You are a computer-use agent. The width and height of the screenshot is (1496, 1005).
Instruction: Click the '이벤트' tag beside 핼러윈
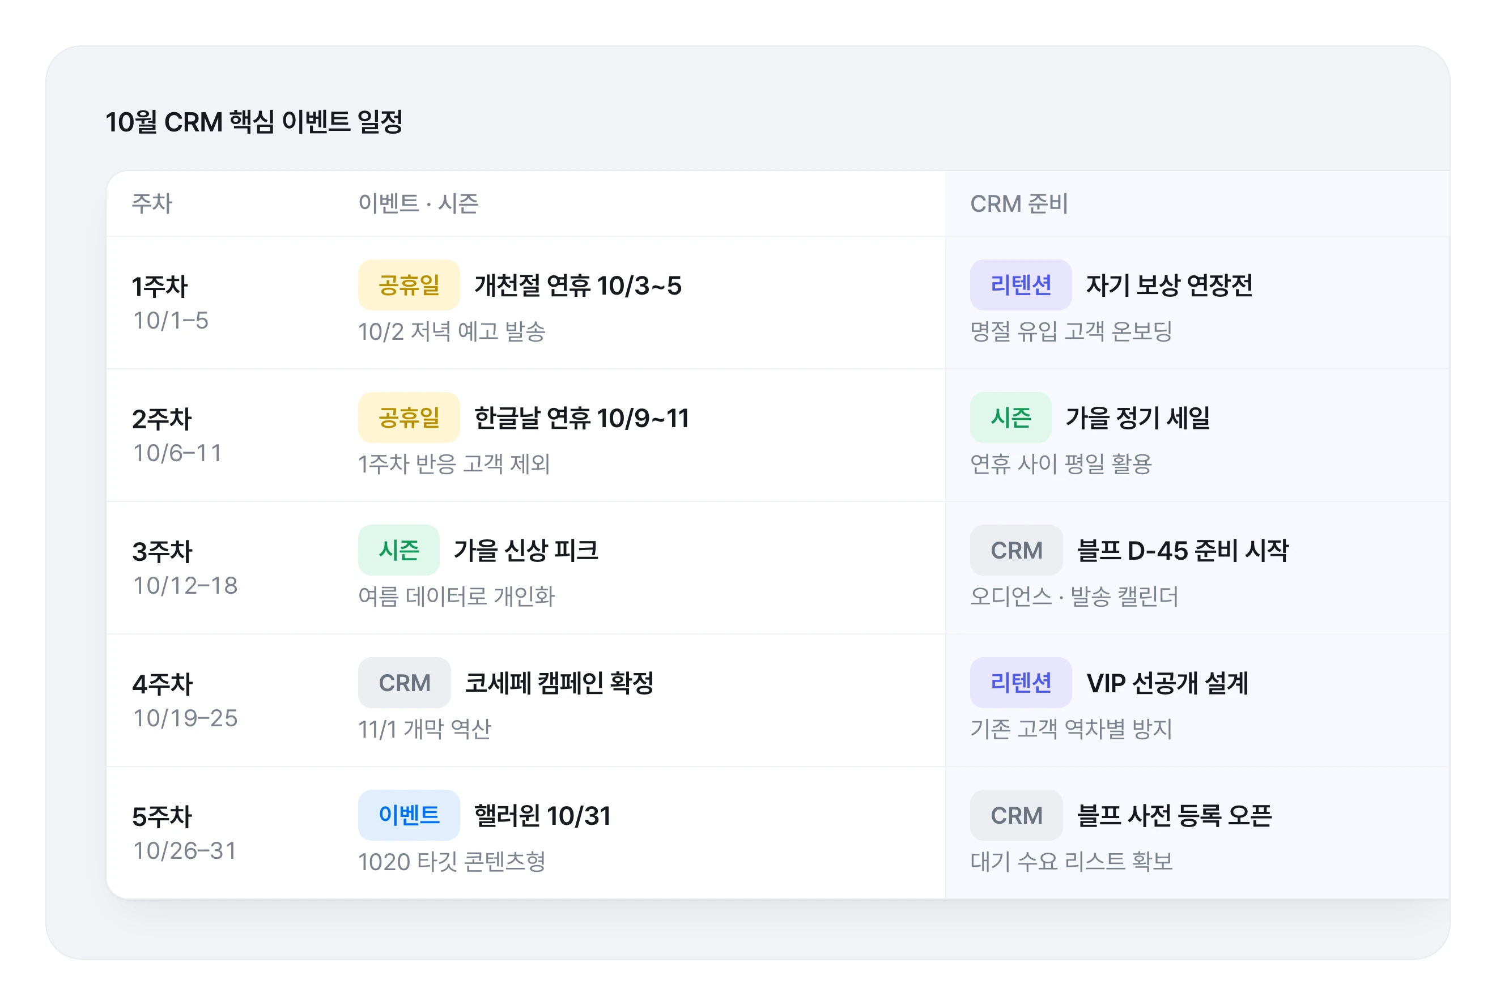click(409, 815)
